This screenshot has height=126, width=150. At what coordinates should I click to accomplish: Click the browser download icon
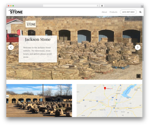[102, 6]
